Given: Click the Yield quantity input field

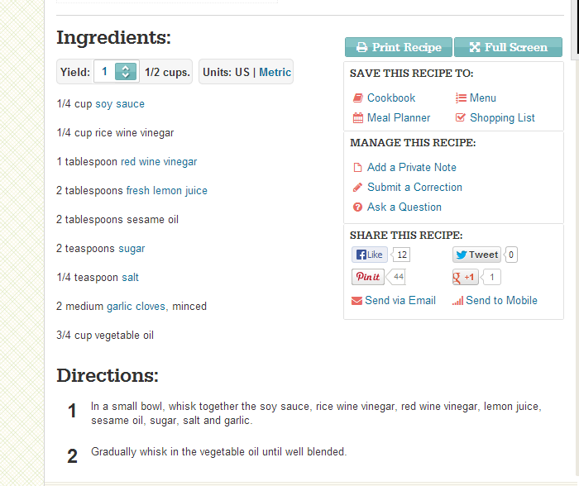Looking at the screenshot, I should coord(105,72).
